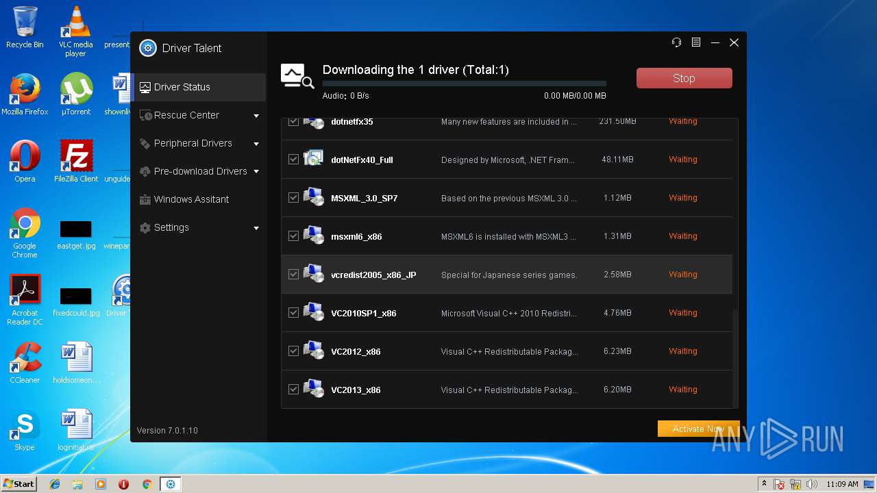Show hidden system tray icons
The image size is (877, 493).
[x=765, y=484]
